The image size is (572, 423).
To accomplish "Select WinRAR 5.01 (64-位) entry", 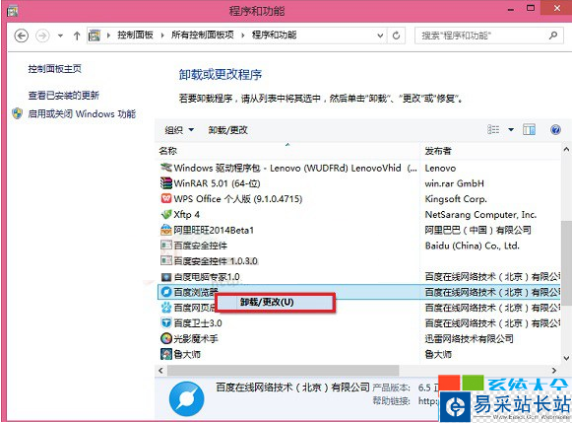I will tap(217, 183).
